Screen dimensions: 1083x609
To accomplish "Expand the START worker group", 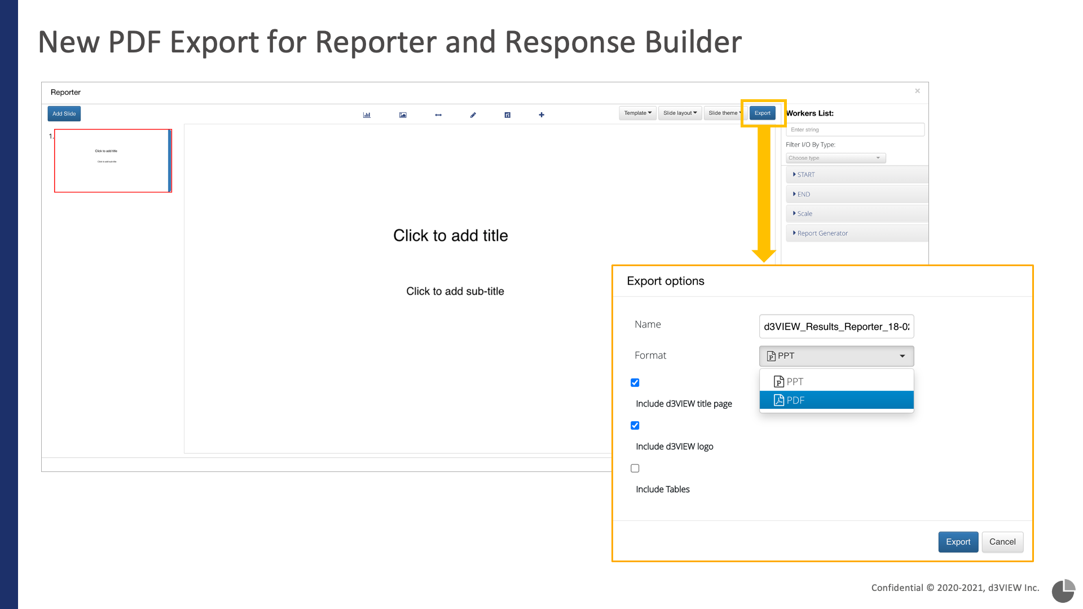I will pos(857,175).
